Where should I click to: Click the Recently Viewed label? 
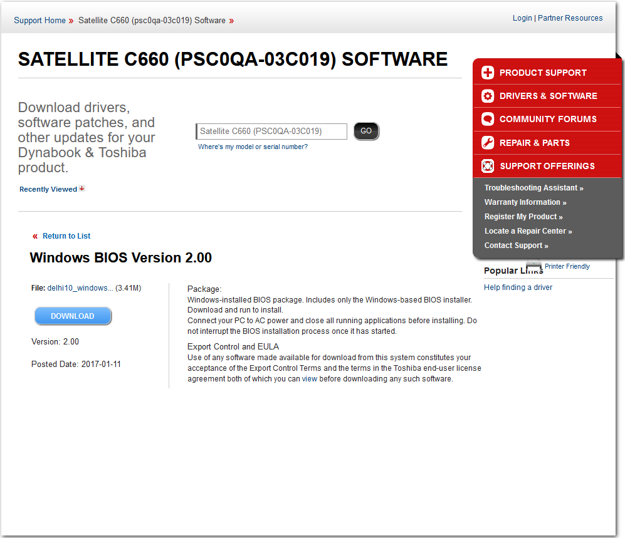click(48, 189)
